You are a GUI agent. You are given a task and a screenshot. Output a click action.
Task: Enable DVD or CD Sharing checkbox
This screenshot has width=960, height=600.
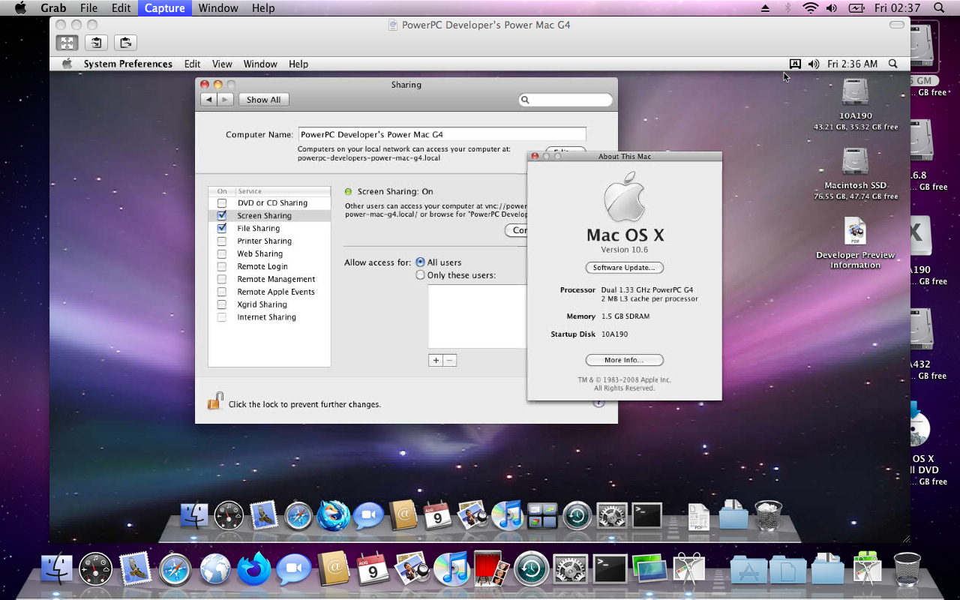[x=222, y=203]
